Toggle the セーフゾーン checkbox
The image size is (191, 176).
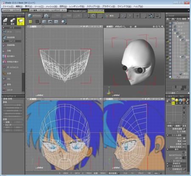[x=171, y=161]
